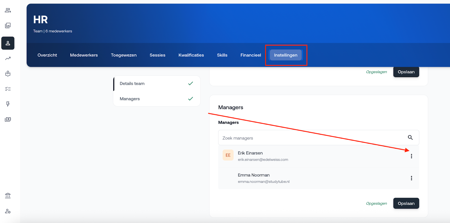
Task: Switch to the Toegewezen tab
Action: pos(124,55)
